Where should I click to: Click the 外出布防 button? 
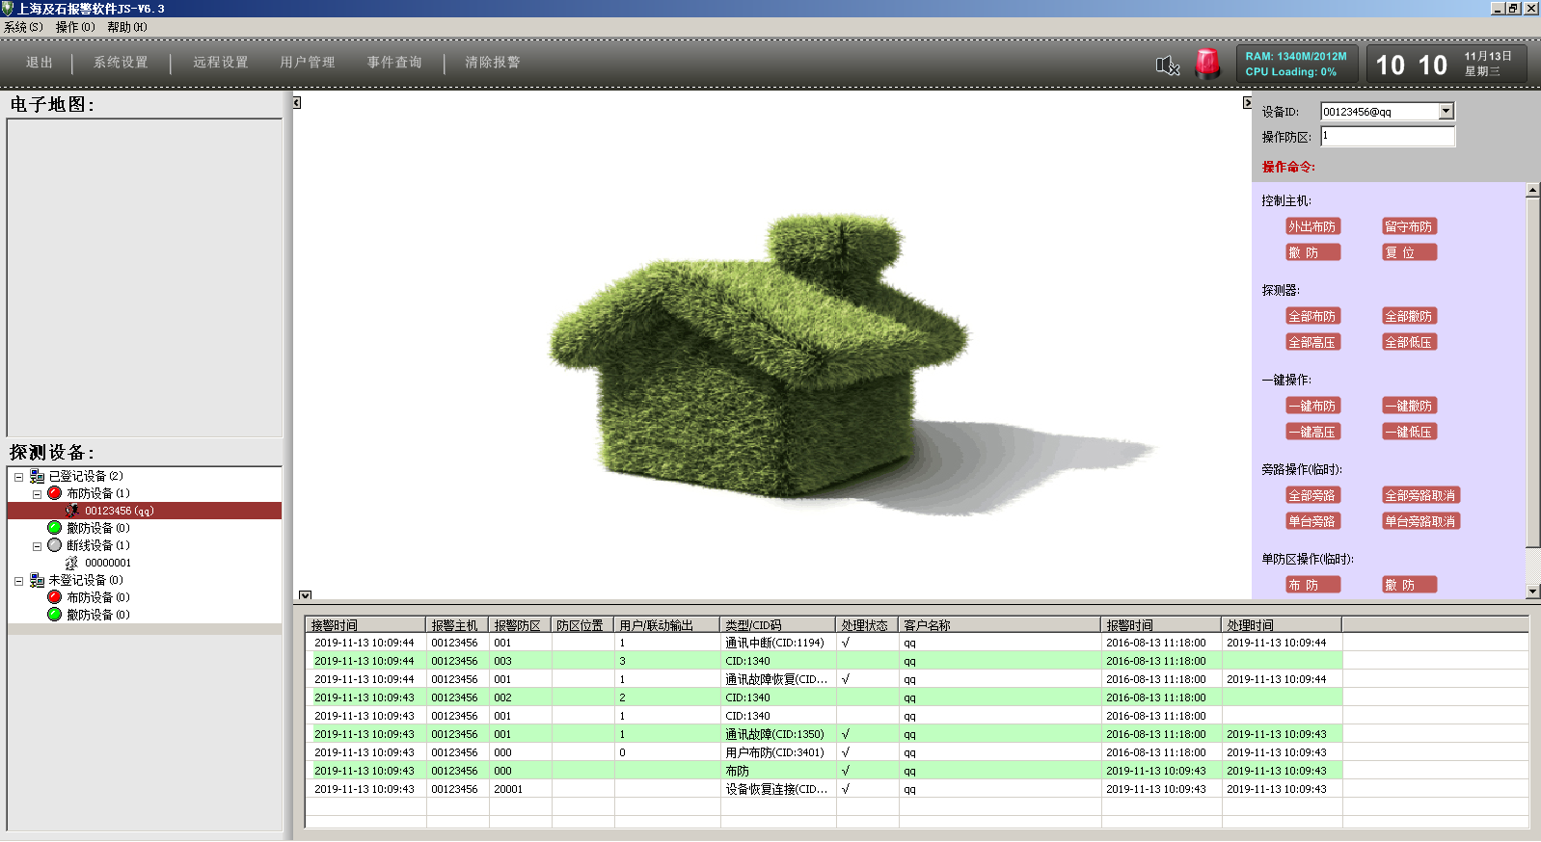click(1312, 226)
